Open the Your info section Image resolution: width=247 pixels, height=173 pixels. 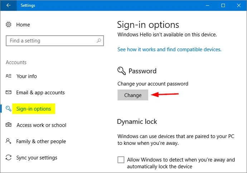(26, 76)
